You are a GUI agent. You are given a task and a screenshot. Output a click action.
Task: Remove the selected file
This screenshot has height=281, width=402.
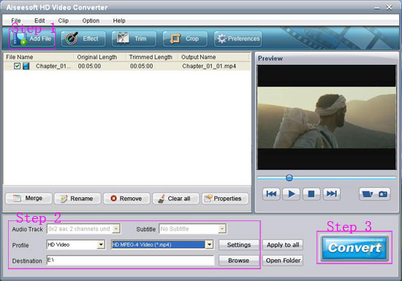(126, 199)
